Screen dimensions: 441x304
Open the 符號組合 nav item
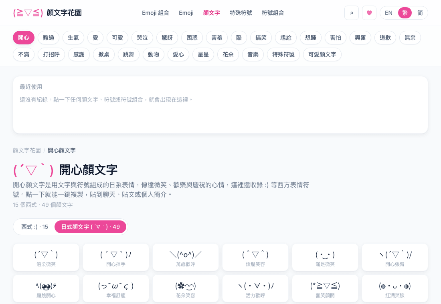click(273, 13)
